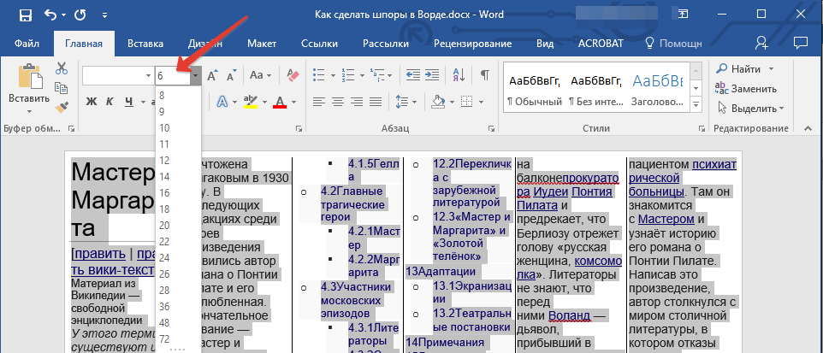Image resolution: width=823 pixels, height=353 pixels.
Task: Toggle Bold (Ж) formatting
Action: 92,102
